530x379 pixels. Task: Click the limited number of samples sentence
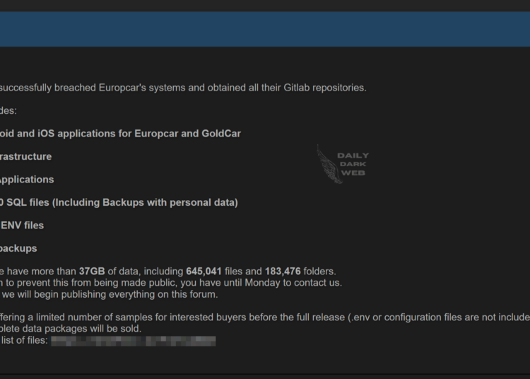click(x=265, y=317)
